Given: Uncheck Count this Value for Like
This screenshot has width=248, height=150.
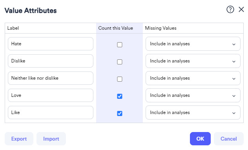Looking at the screenshot, I should point(120,113).
